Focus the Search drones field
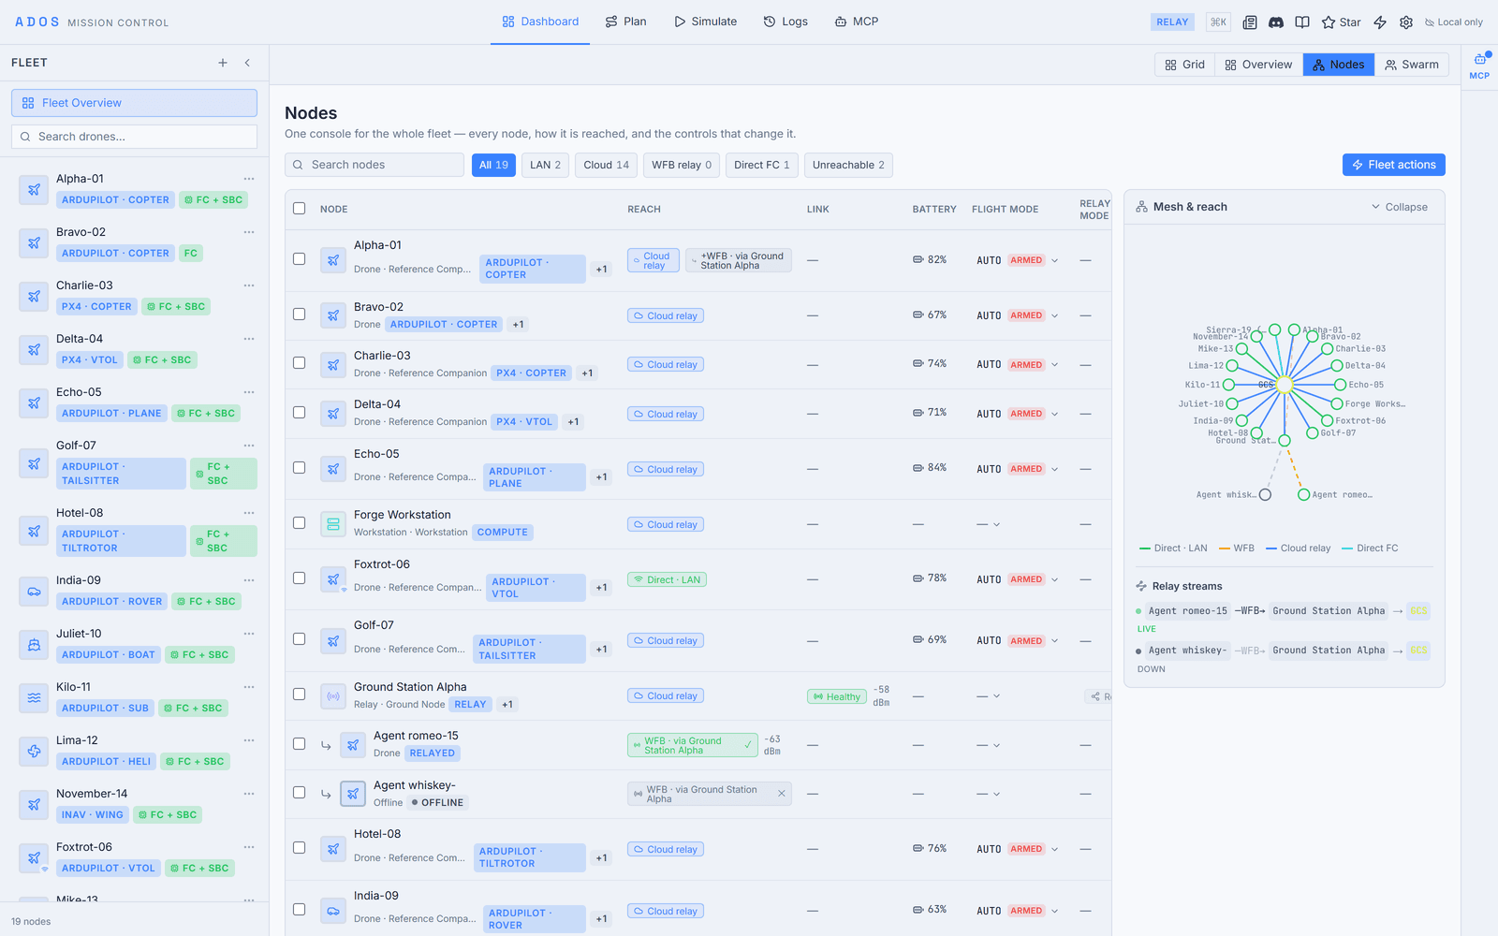1498x936 pixels. pos(134,137)
